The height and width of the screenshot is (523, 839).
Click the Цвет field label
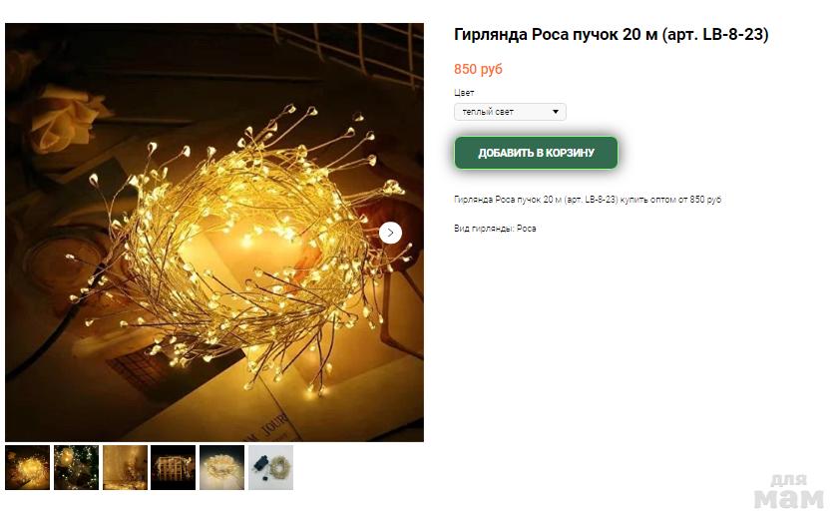pos(464,93)
